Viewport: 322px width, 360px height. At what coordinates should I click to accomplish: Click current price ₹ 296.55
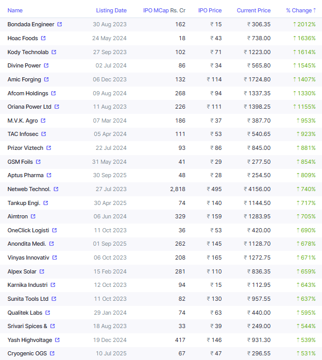(x=259, y=353)
